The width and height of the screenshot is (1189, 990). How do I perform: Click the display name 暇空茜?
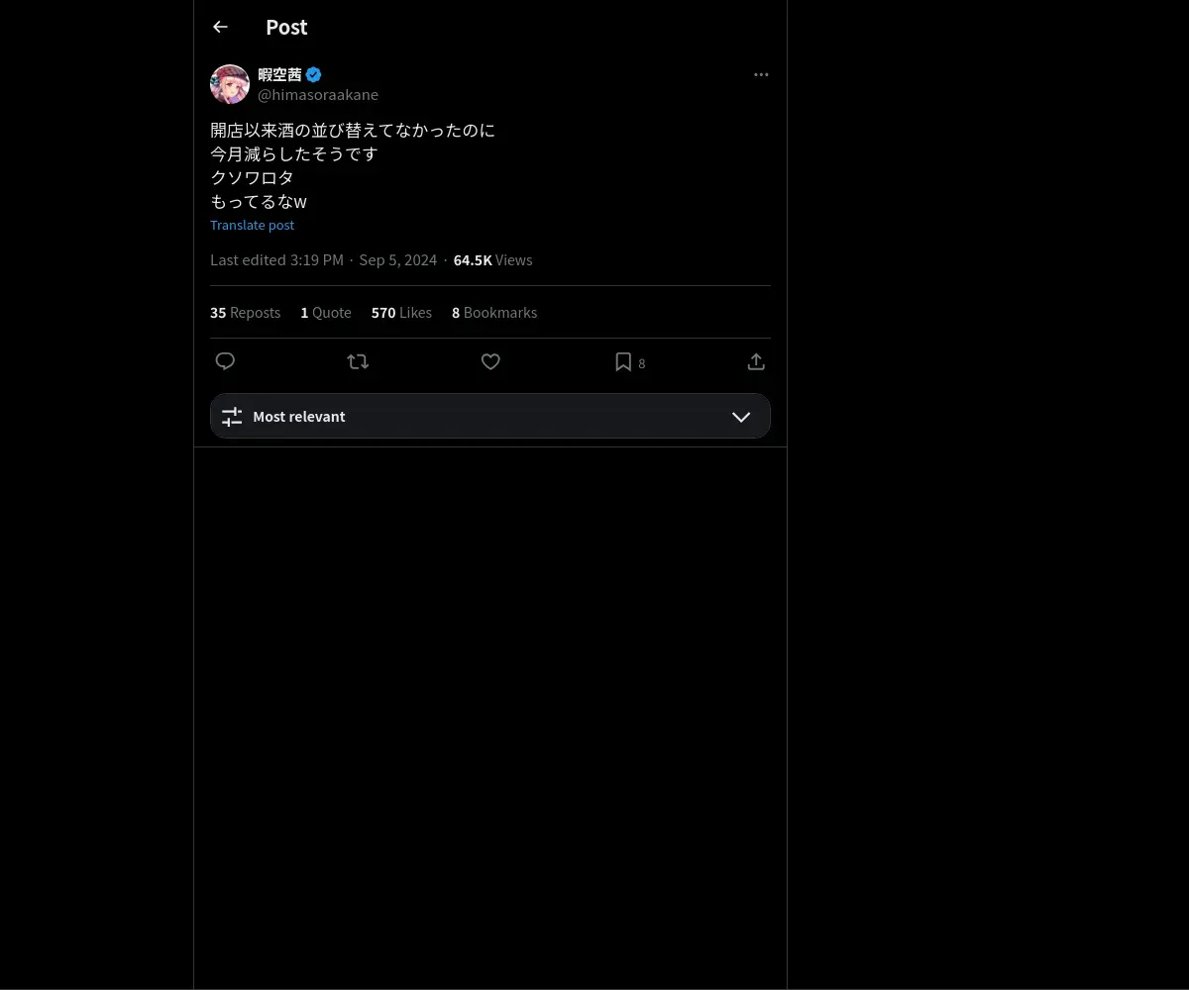(x=279, y=74)
